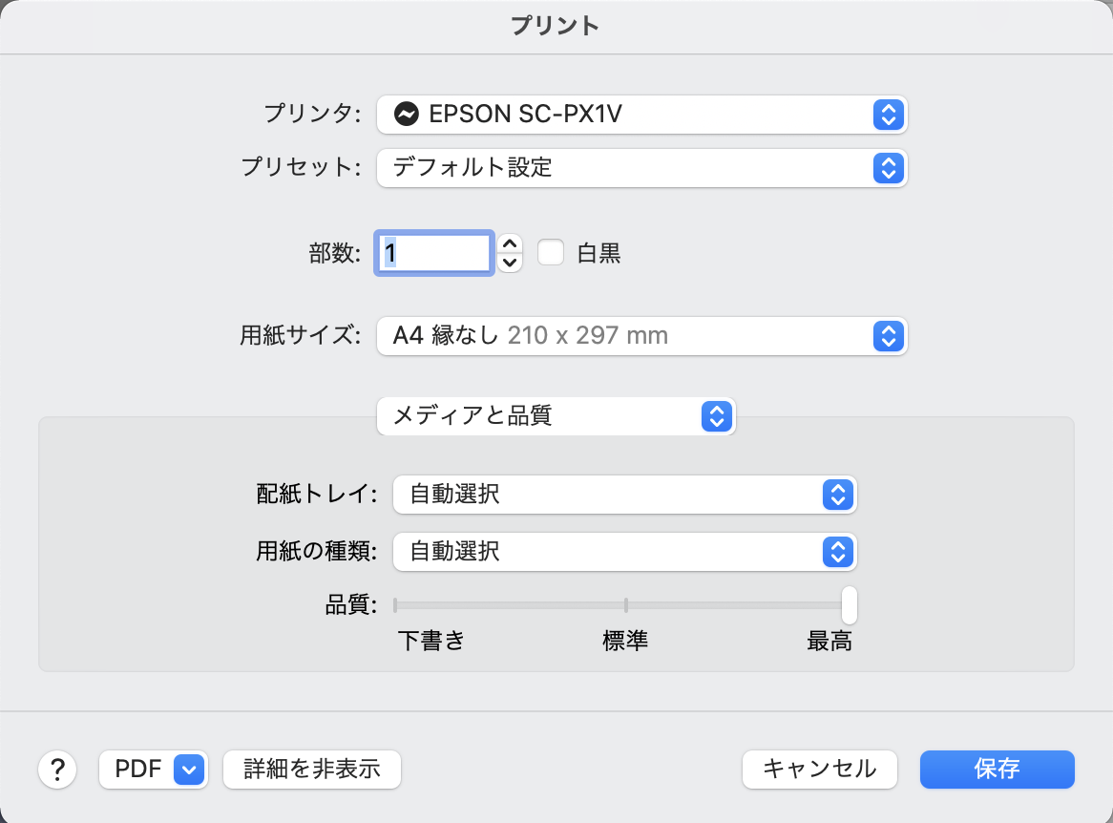Viewport: 1113px width, 823px height.
Task: Open the PDF dropdown arrow menu
Action: coord(190,769)
